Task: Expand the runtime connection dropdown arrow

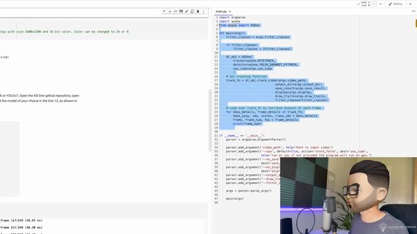Action: [x=381, y=4]
